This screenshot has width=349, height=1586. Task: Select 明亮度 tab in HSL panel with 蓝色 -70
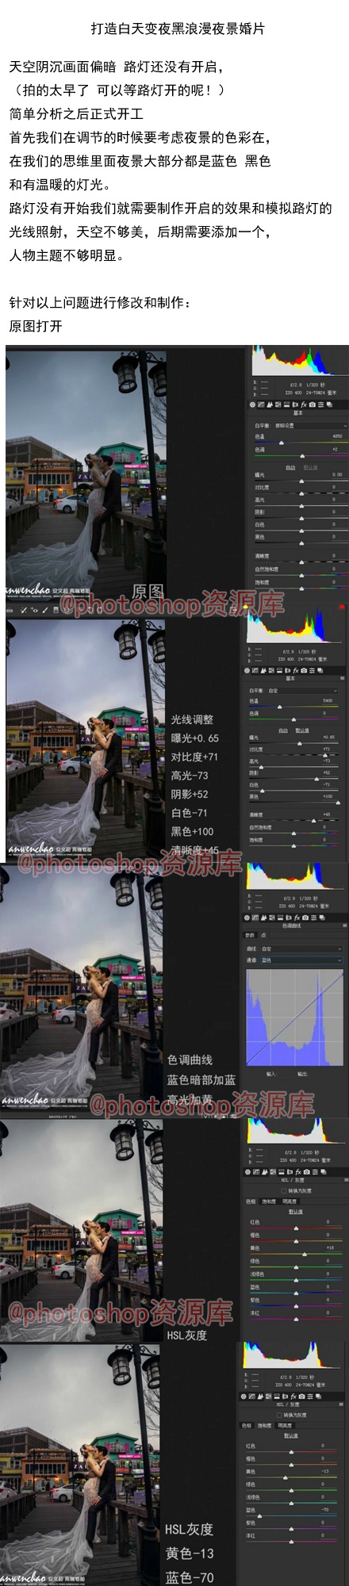[x=285, y=1426]
